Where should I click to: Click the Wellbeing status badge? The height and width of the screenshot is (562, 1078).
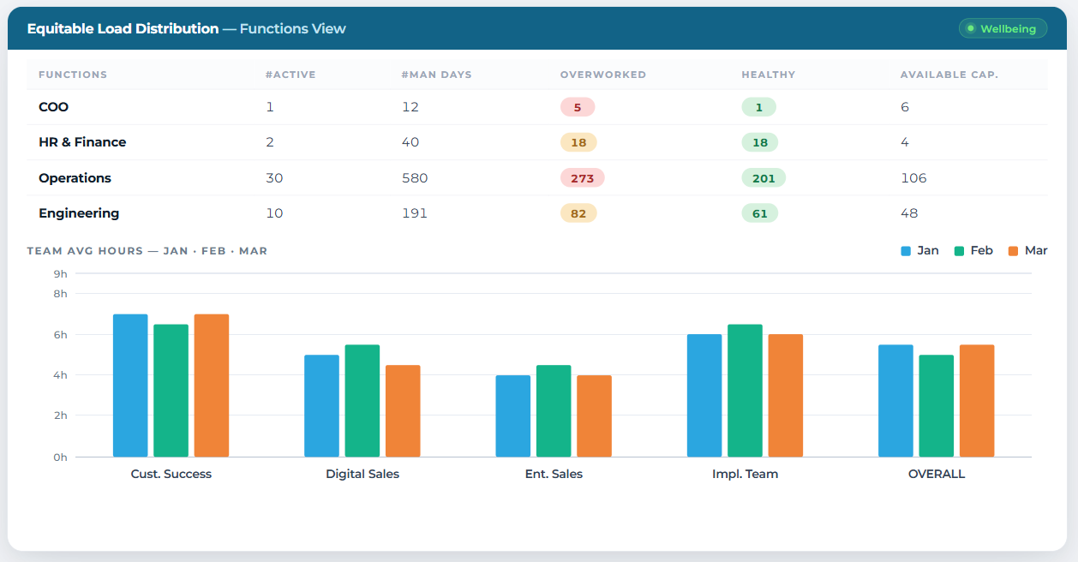[x=1003, y=28]
